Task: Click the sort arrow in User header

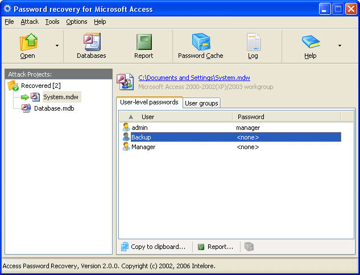Action: click(131, 117)
